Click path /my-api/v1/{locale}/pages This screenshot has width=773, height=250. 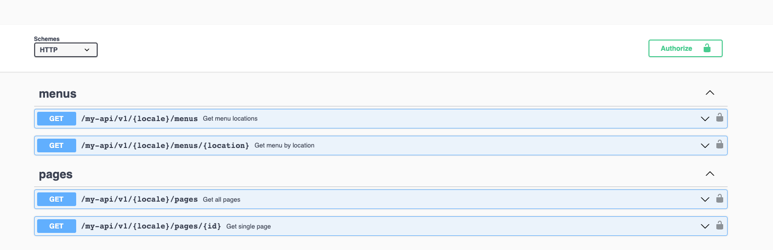(140, 199)
